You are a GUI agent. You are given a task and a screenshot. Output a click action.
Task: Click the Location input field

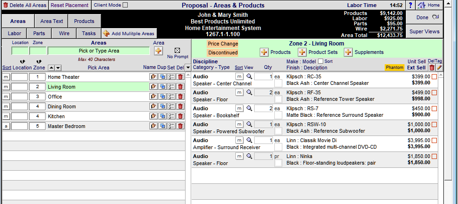pyautogui.click(x=20, y=51)
